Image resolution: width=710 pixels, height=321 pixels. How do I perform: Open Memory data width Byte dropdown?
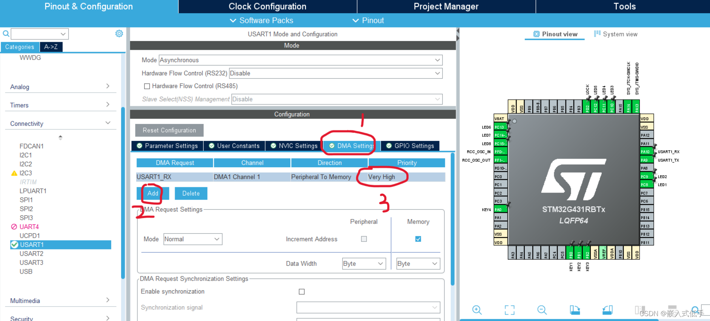(418, 264)
